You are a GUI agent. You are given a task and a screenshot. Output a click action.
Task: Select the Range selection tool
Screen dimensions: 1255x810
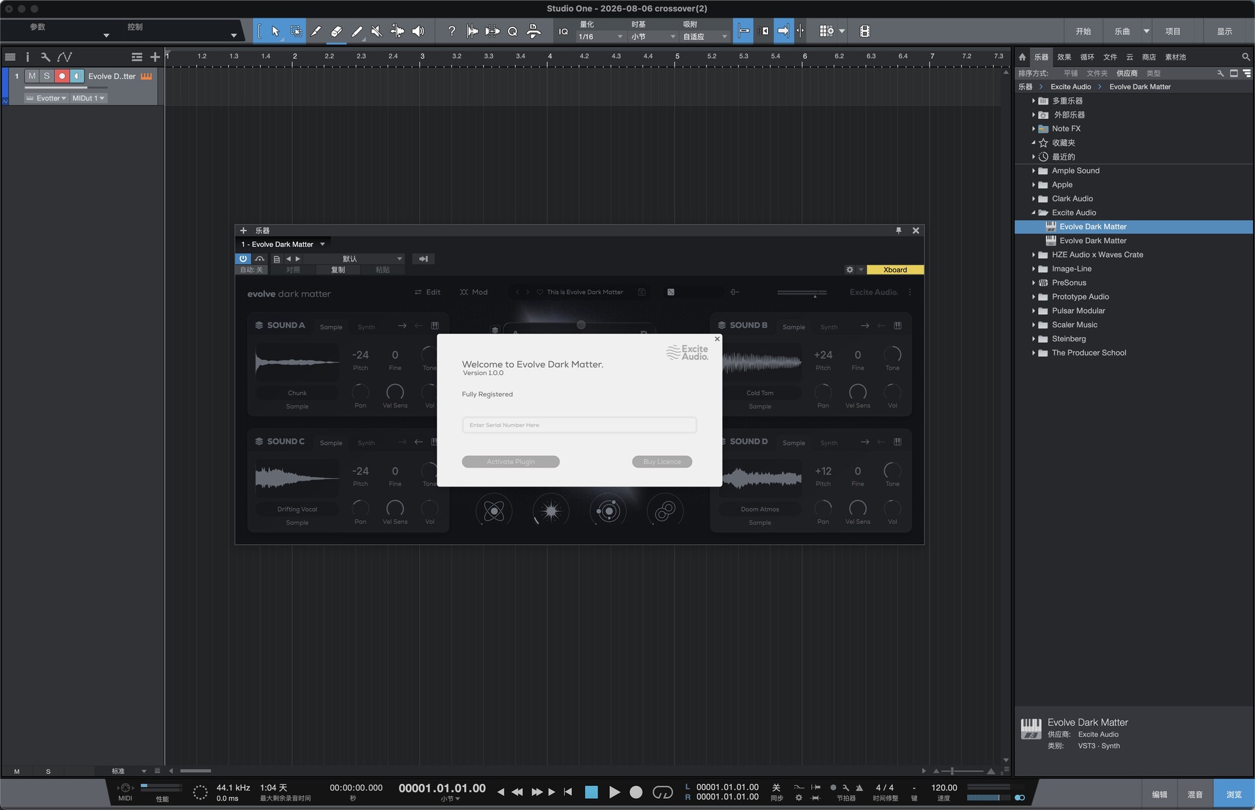(296, 31)
